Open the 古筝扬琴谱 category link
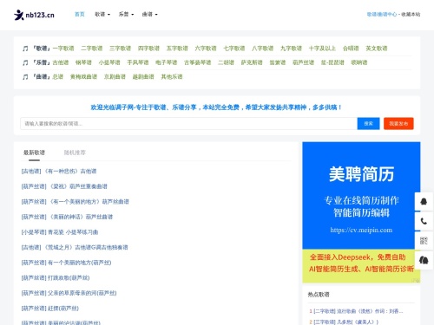Image resolution: width=434 pixels, height=325 pixels. pos(198,62)
